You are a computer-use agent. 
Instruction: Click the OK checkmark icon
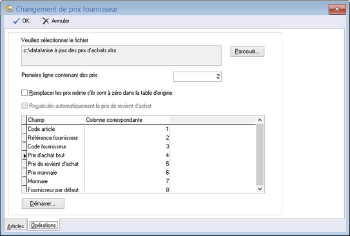[16, 21]
